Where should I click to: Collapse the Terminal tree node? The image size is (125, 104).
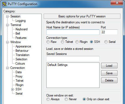(x=7, y=25)
